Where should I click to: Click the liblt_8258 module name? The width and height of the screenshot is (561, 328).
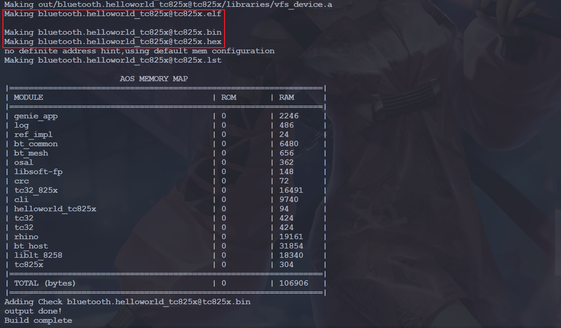[38, 256]
